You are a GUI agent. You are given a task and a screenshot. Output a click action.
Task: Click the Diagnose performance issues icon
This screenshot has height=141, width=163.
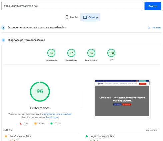pos(3,40)
